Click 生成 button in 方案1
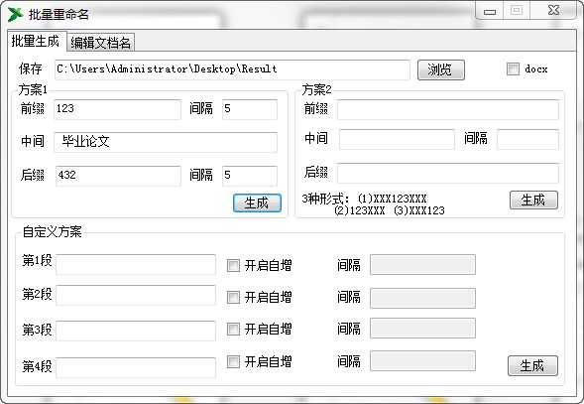 [257, 202]
